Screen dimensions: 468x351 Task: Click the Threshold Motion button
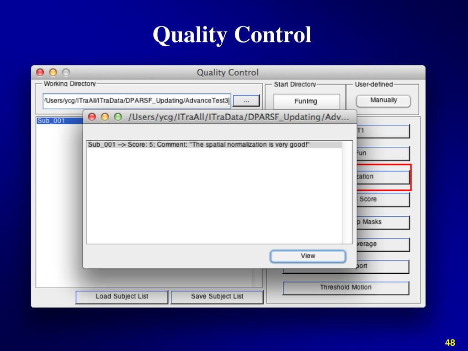[x=346, y=288]
